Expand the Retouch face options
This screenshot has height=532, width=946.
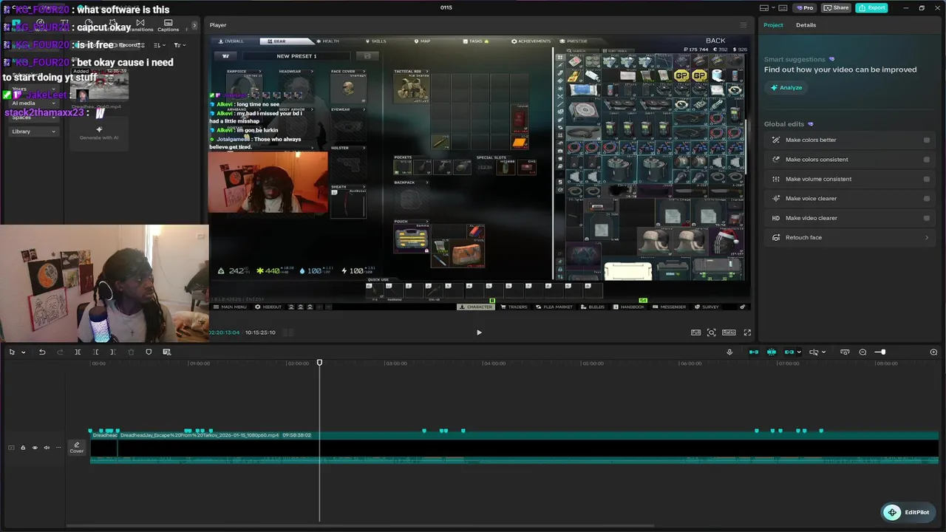926,238
